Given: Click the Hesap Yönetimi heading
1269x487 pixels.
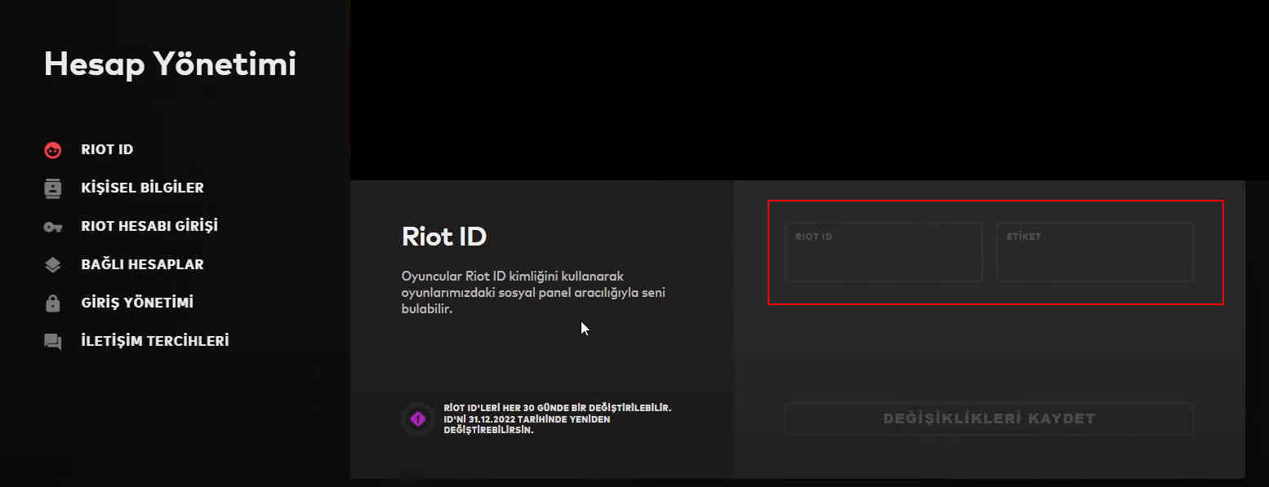Looking at the screenshot, I should (170, 64).
